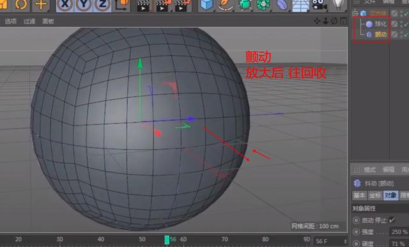Select the cube object in object manager
The image size is (409, 247).
point(378,13)
